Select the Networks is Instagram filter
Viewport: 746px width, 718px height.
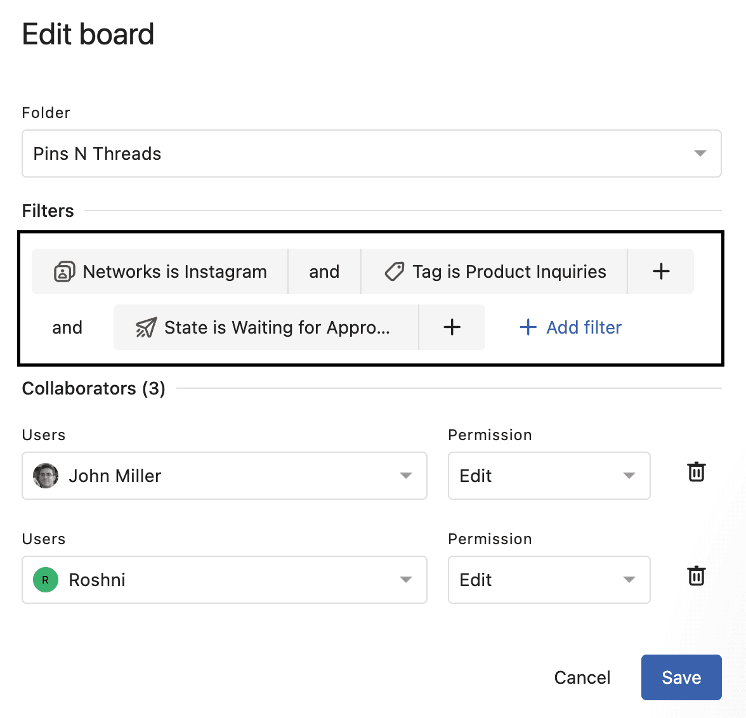tap(174, 271)
